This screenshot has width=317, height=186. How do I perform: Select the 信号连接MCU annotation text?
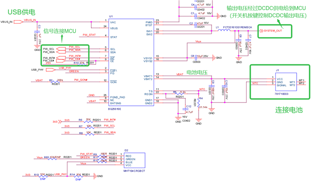[59, 31]
